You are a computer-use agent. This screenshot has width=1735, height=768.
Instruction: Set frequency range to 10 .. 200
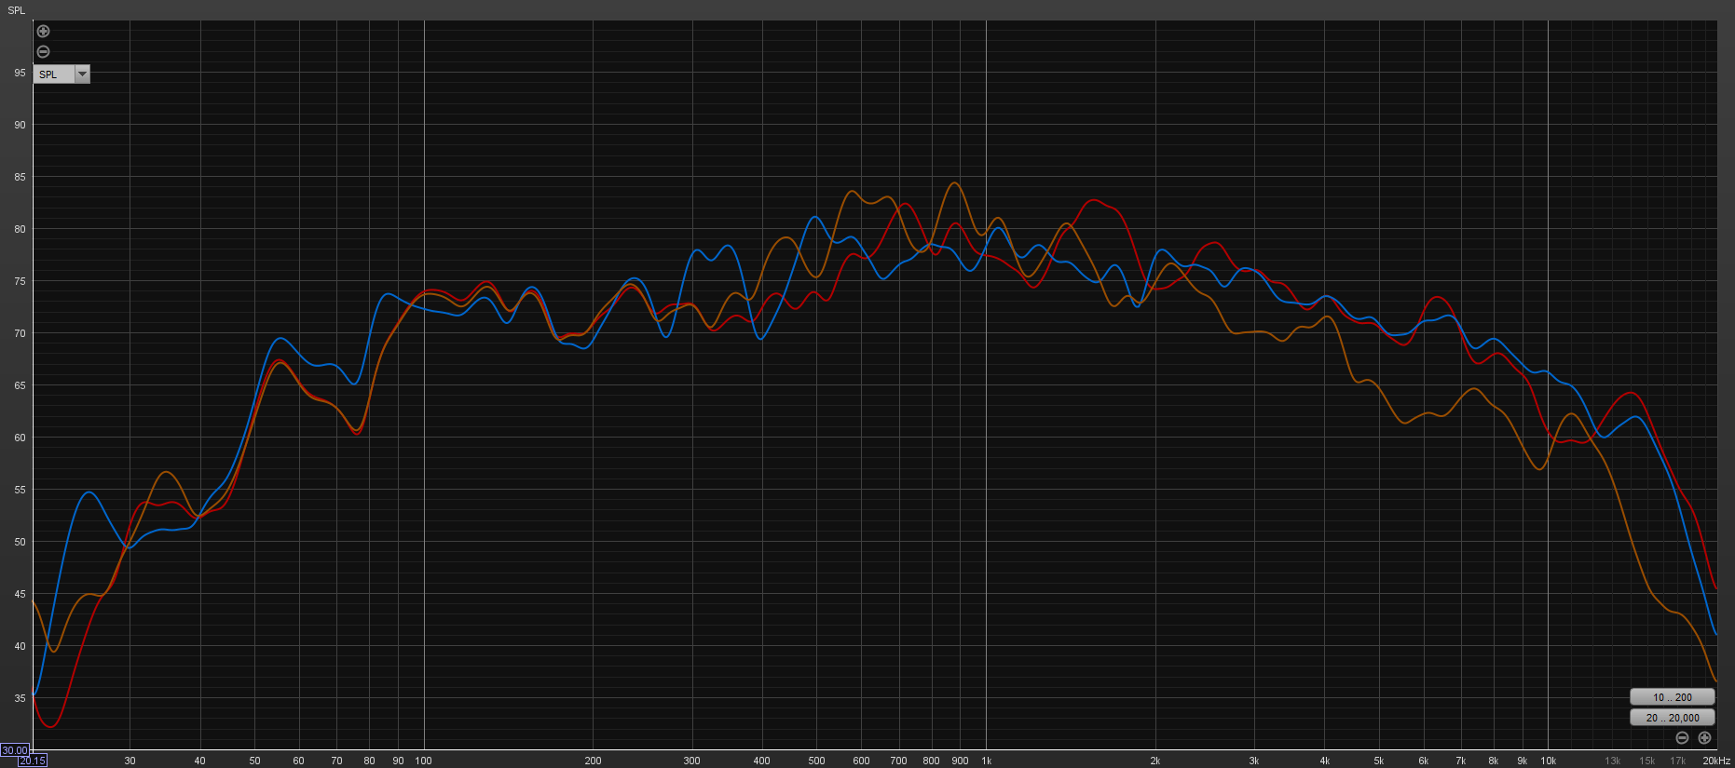pos(1673,697)
